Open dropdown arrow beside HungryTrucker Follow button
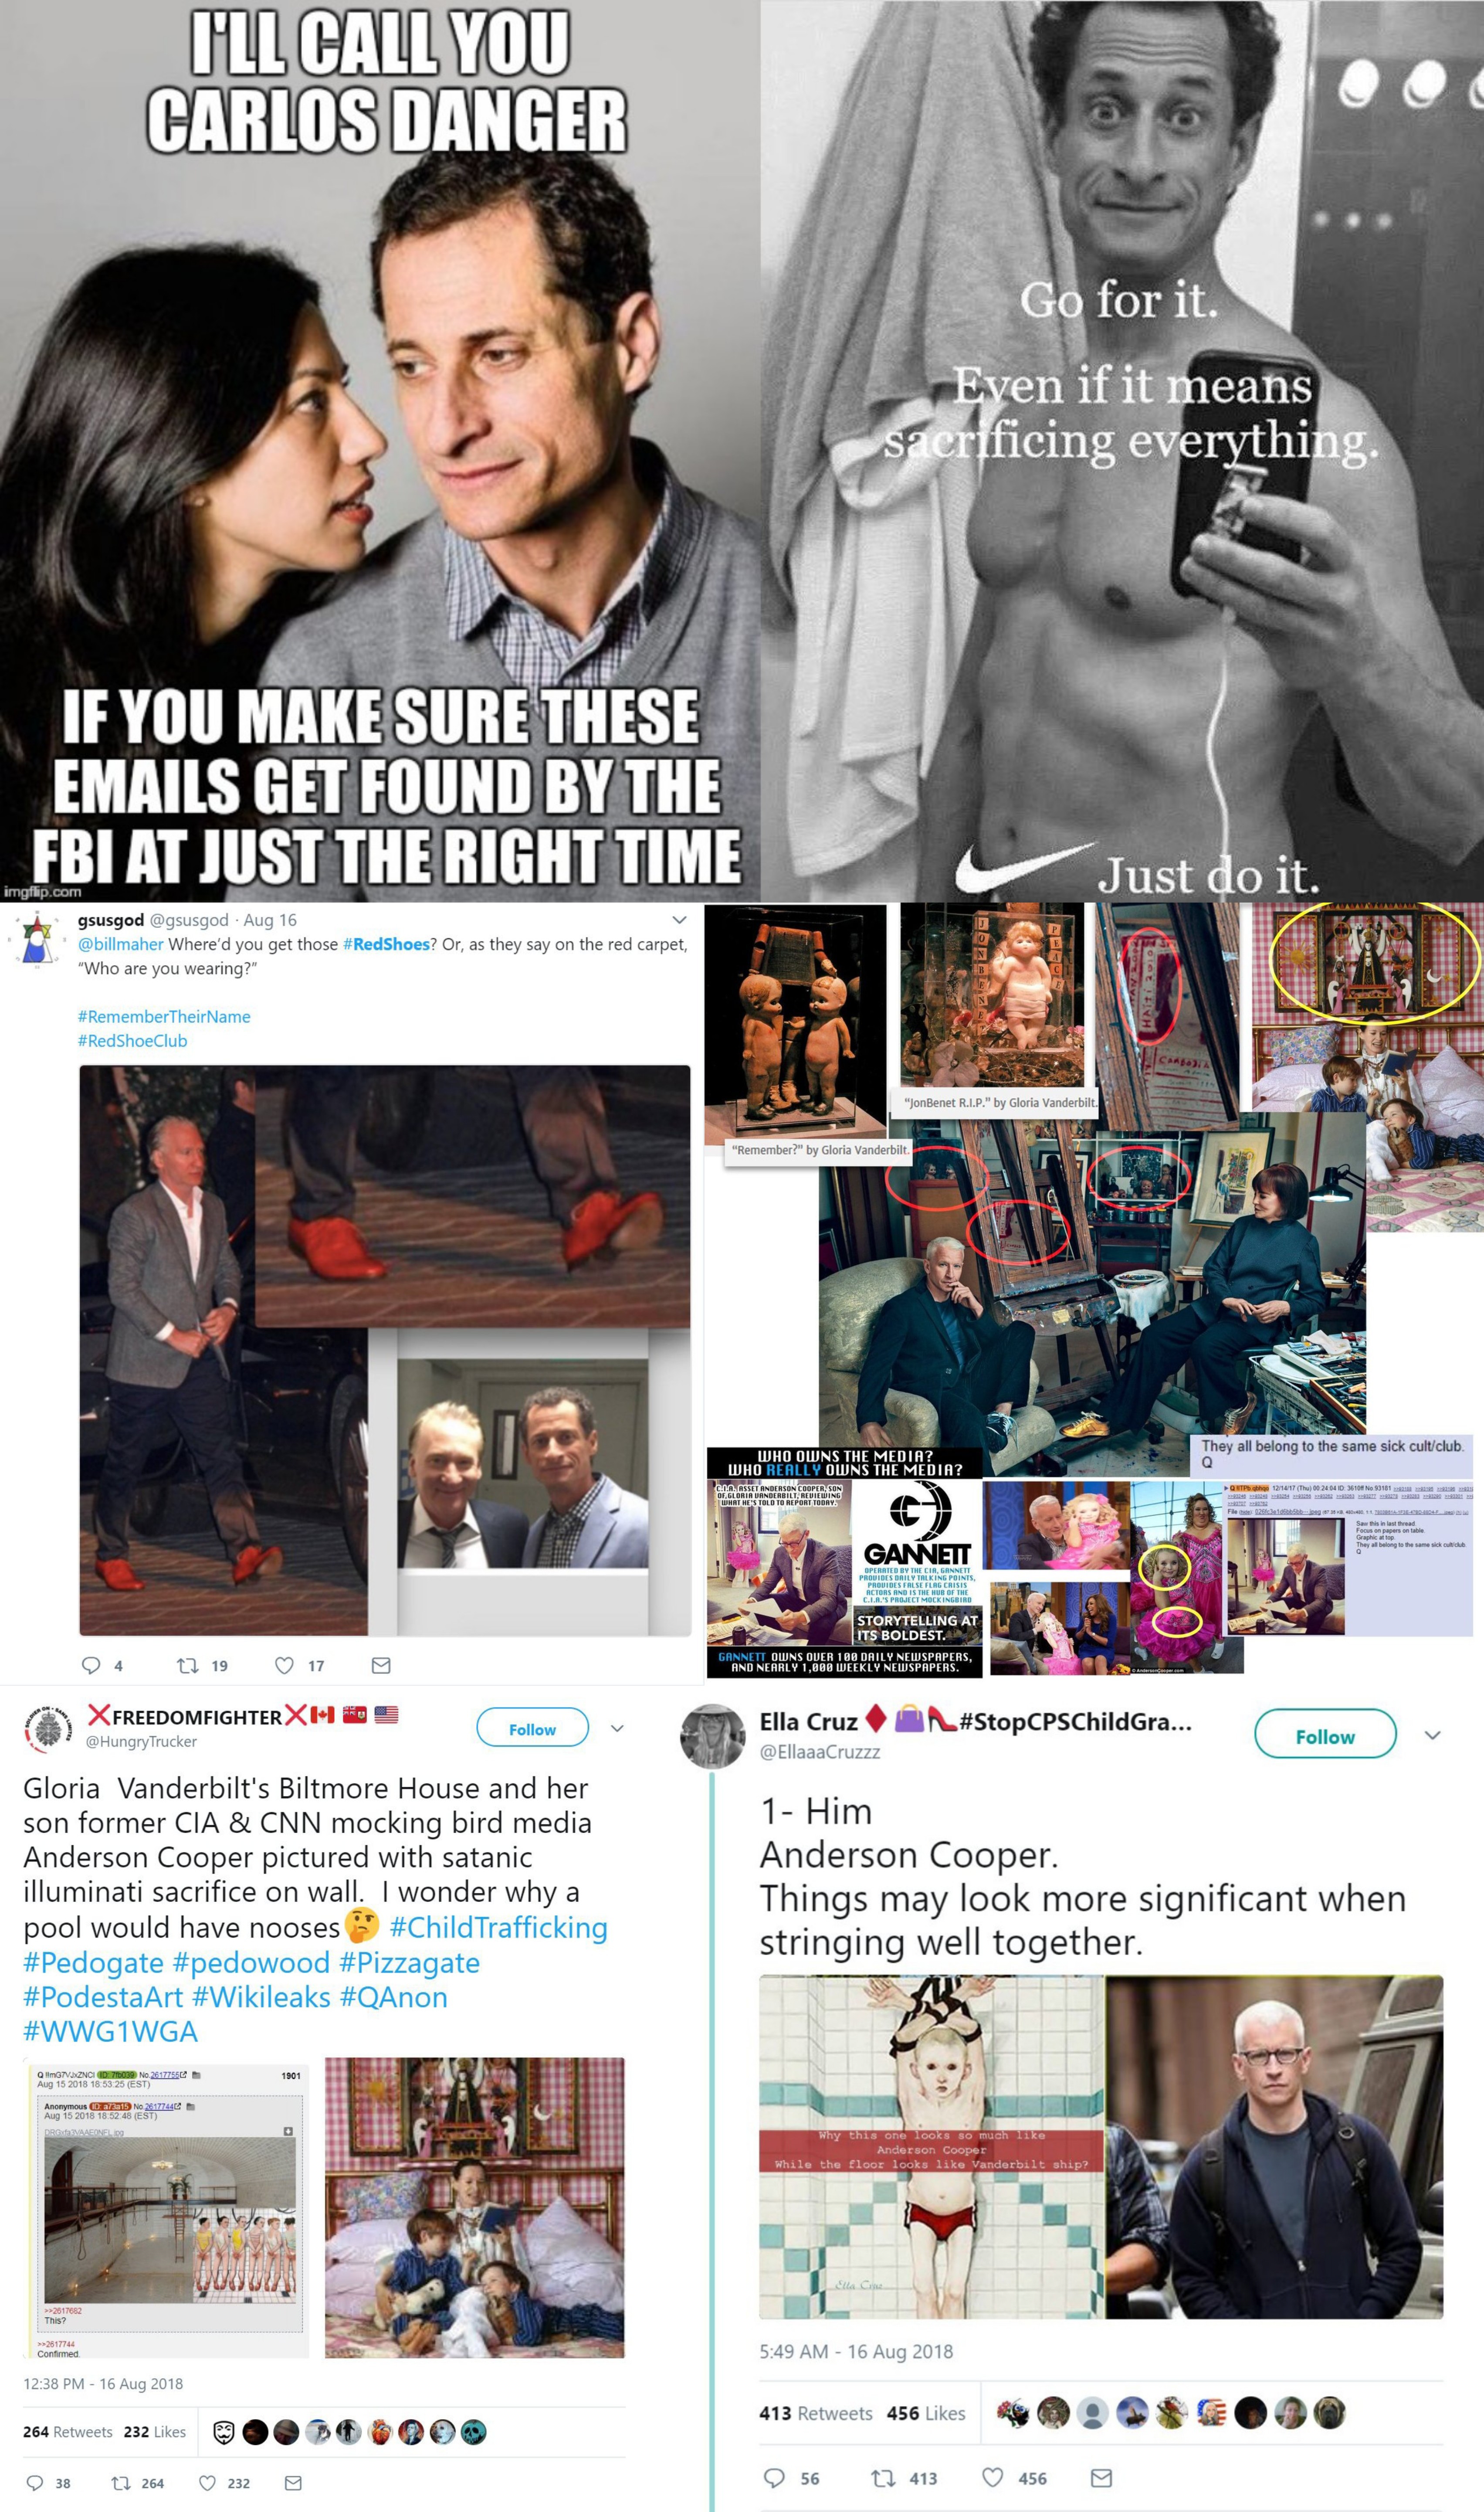Viewport: 1484px width, 2512px height. (x=617, y=1729)
